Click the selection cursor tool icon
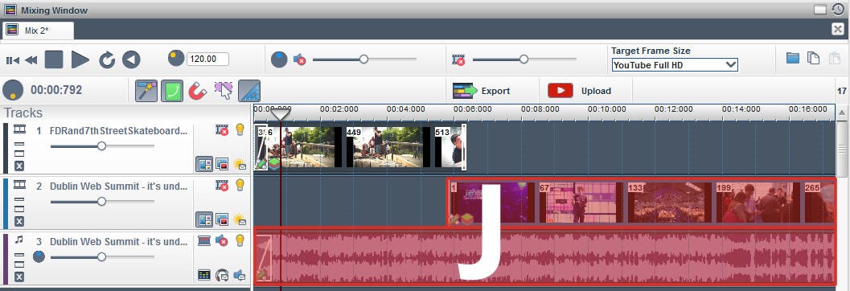 click(x=224, y=91)
